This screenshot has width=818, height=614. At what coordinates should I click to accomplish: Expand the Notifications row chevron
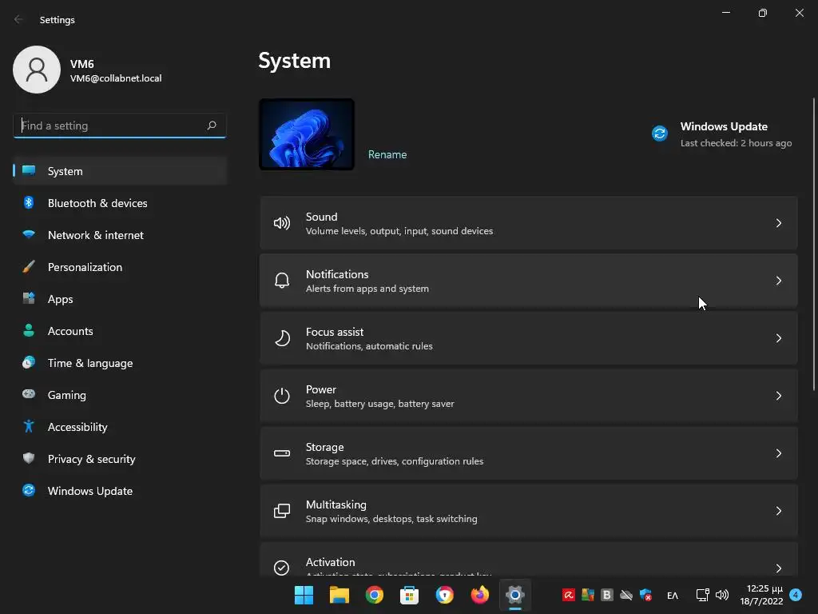pos(778,281)
